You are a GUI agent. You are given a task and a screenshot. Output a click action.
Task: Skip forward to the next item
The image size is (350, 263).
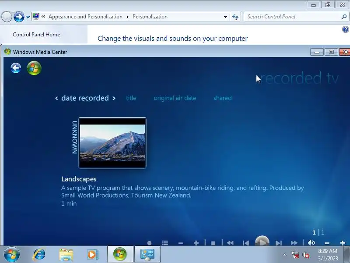pyautogui.click(x=278, y=243)
